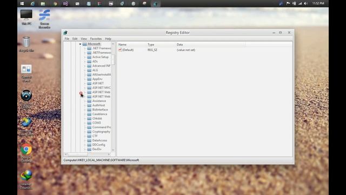Image resolution: width=346 pixels, height=195 pixels.
Task: Sort by the Data column header
Action: tap(210, 44)
